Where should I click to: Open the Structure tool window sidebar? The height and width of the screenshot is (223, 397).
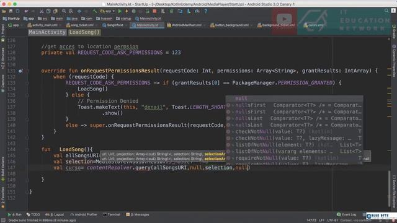tap(2, 59)
